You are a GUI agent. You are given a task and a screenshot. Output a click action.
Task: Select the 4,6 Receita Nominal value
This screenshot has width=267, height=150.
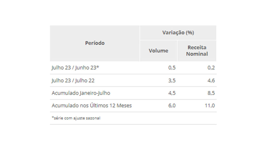[211, 80]
